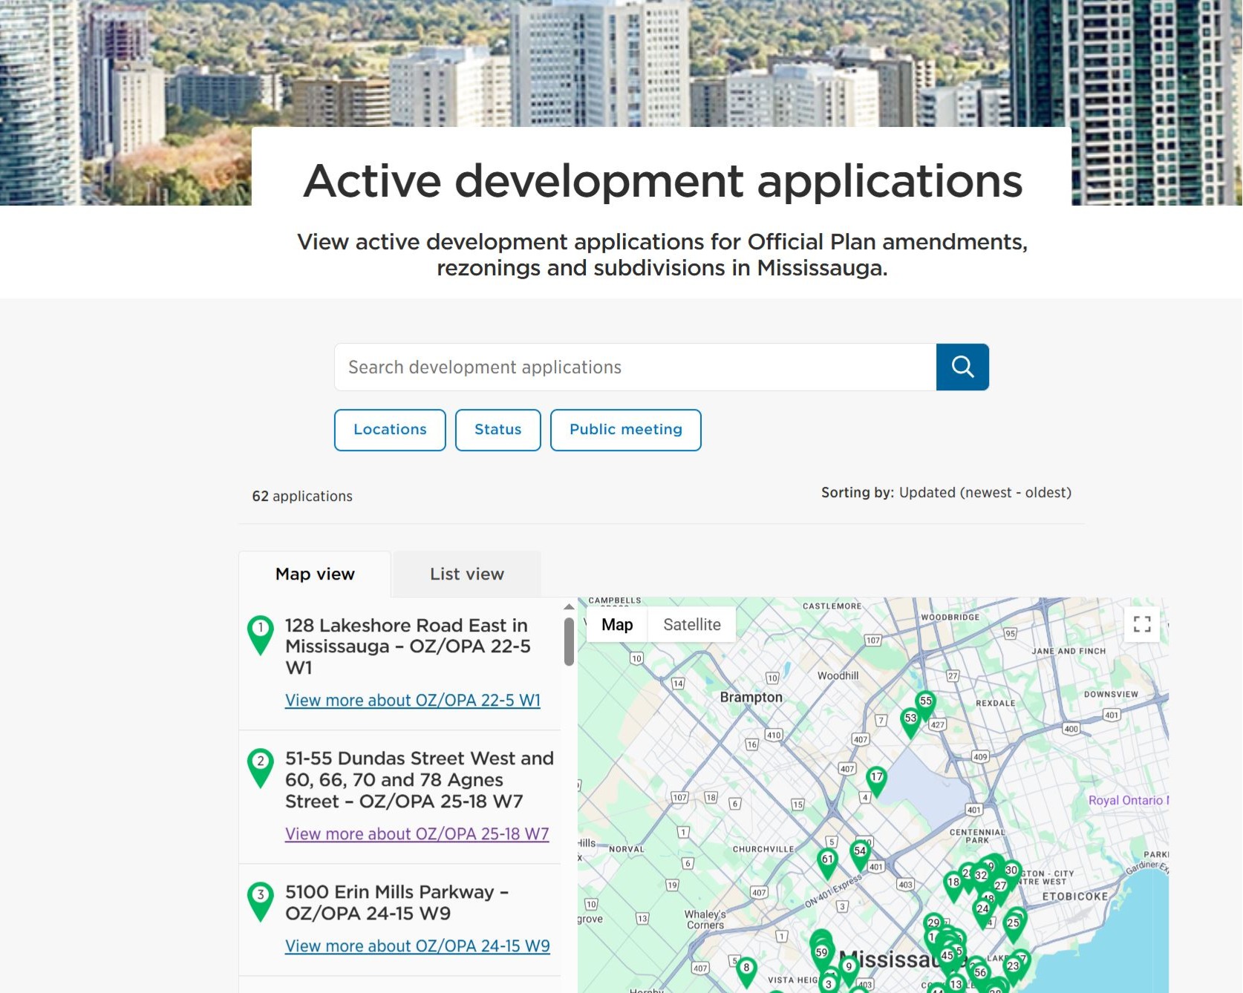Click the magnifying glass search button

(962, 367)
